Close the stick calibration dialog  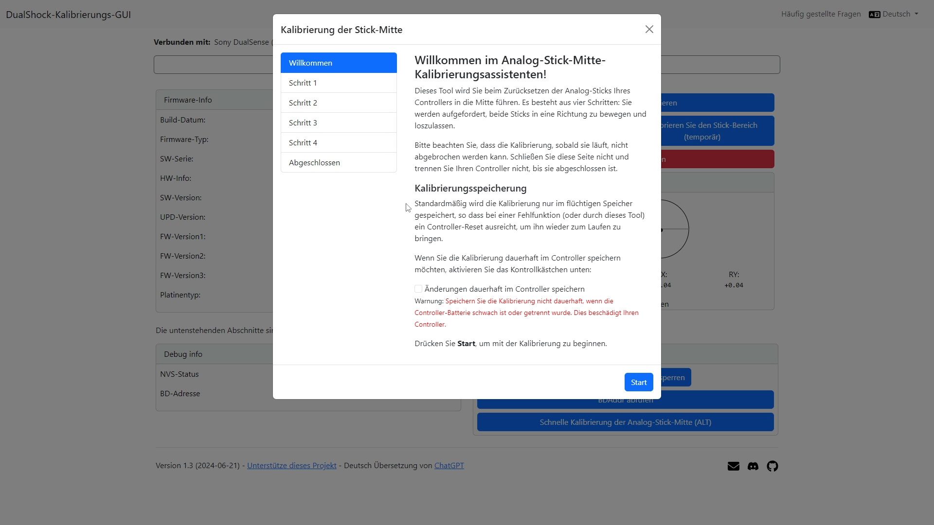click(x=649, y=30)
